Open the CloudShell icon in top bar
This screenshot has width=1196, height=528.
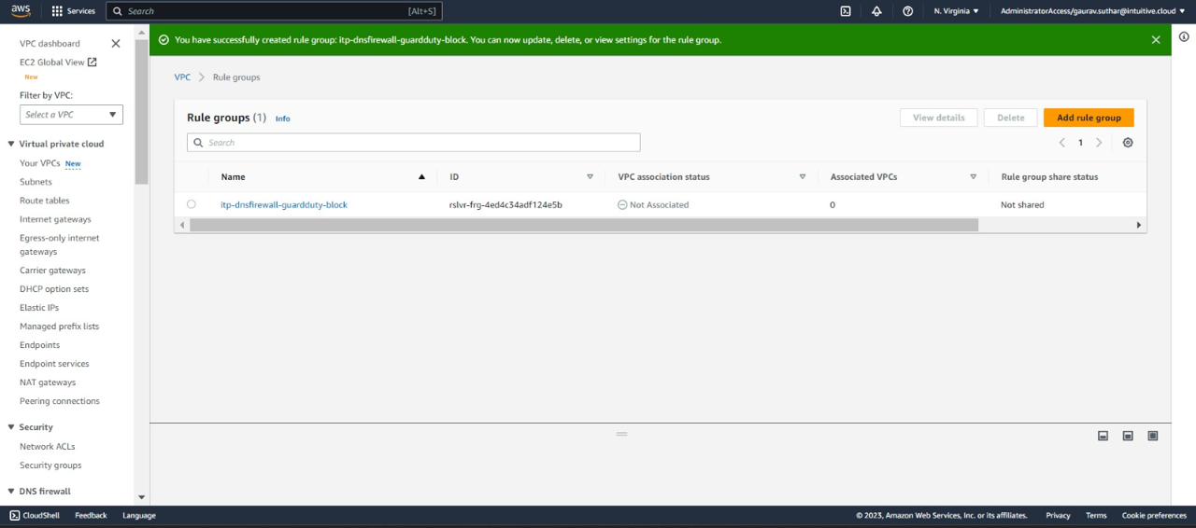[x=846, y=11]
